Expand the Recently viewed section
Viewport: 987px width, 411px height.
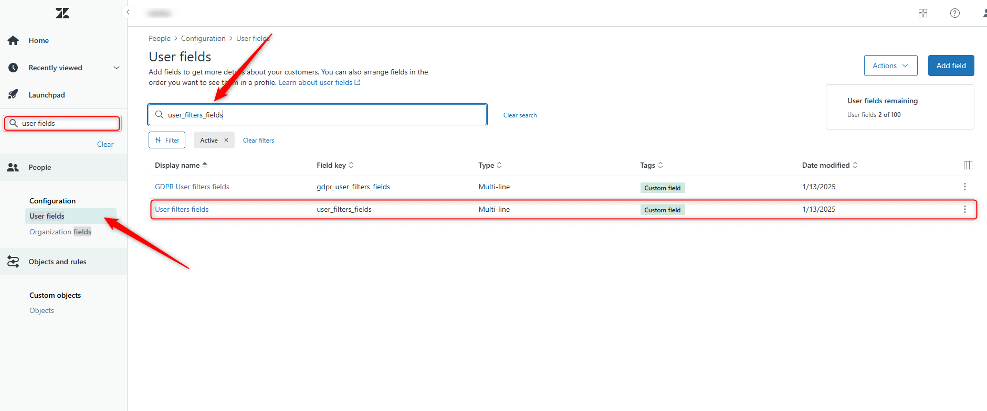click(x=116, y=68)
